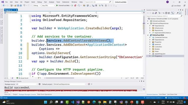The image size is (188, 105).
Task: Open the Debug menu
Action: tap(39, 2)
